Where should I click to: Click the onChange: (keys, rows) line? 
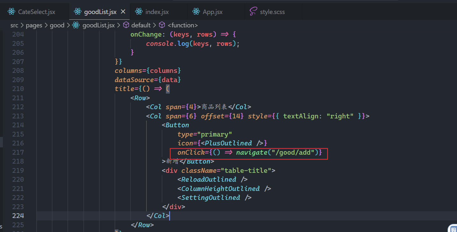click(183, 34)
